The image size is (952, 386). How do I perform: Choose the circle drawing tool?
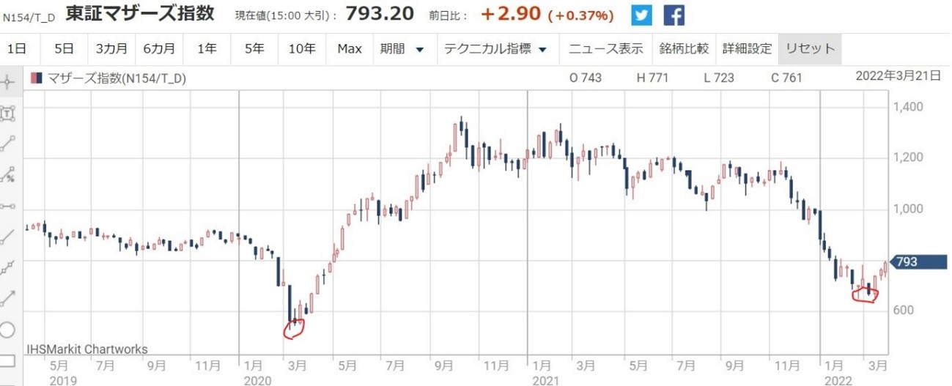point(7,330)
